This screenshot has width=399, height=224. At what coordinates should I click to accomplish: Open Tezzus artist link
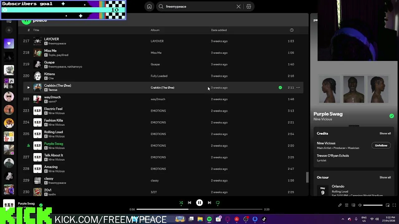coord(53,90)
